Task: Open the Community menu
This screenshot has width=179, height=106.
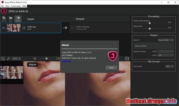Action: coord(16,6)
